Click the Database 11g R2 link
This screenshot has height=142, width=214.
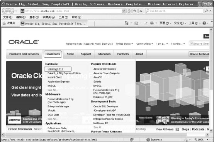tap(103, 97)
